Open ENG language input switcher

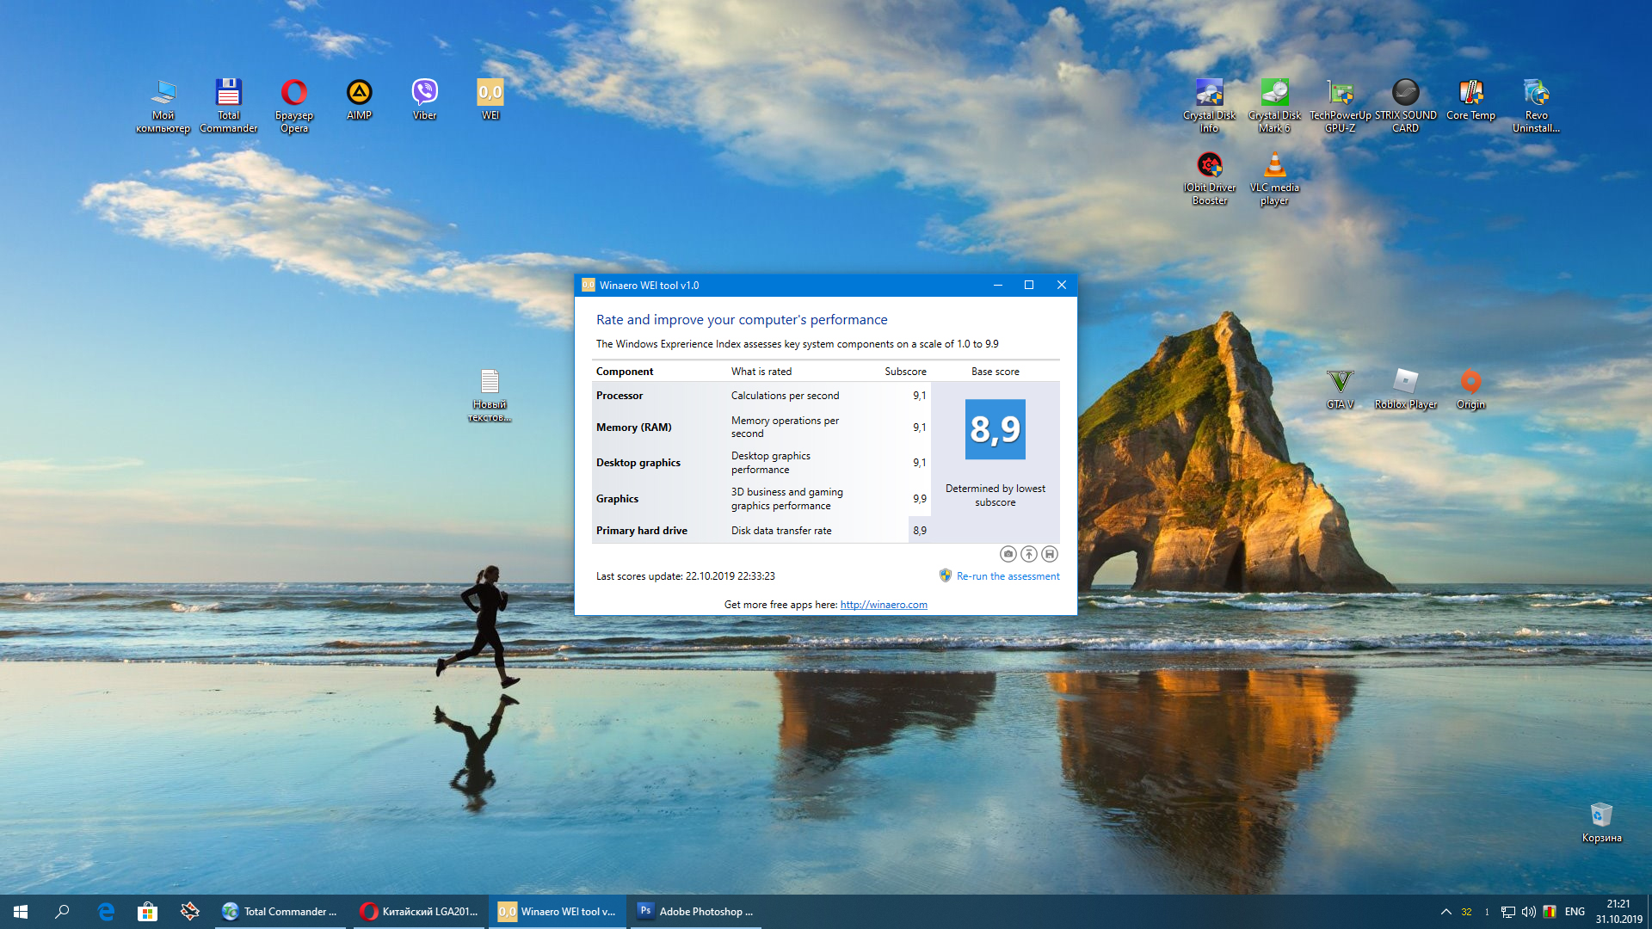pyautogui.click(x=1575, y=912)
